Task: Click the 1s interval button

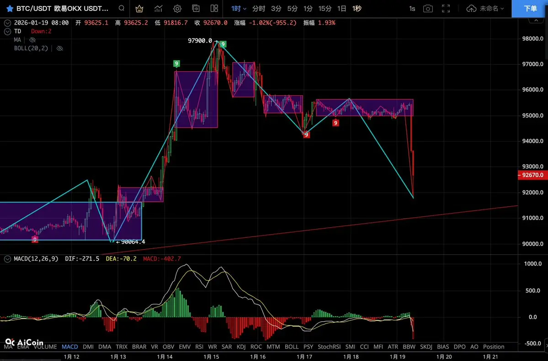Action: pos(412,8)
